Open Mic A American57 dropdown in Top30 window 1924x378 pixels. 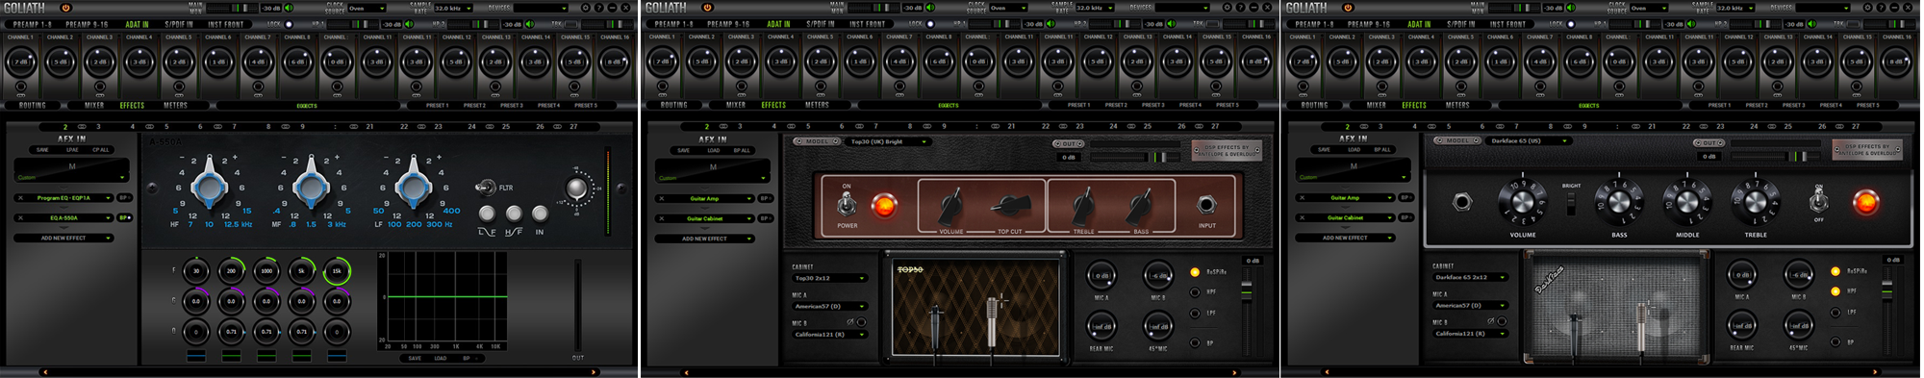click(830, 306)
